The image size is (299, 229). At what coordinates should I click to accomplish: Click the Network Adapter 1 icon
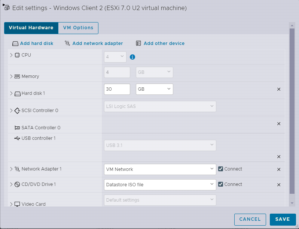point(17,169)
